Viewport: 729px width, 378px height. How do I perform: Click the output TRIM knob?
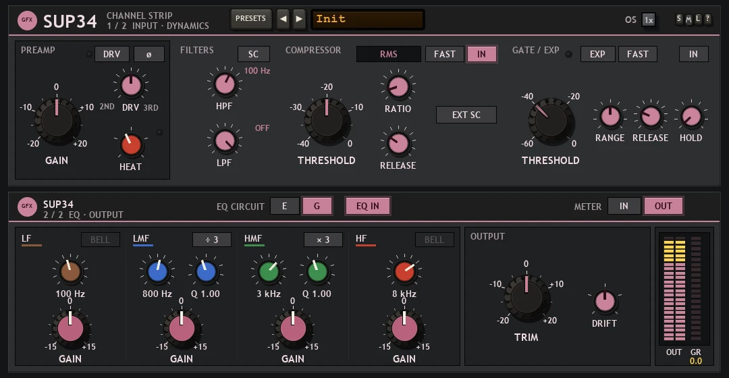[x=526, y=298]
